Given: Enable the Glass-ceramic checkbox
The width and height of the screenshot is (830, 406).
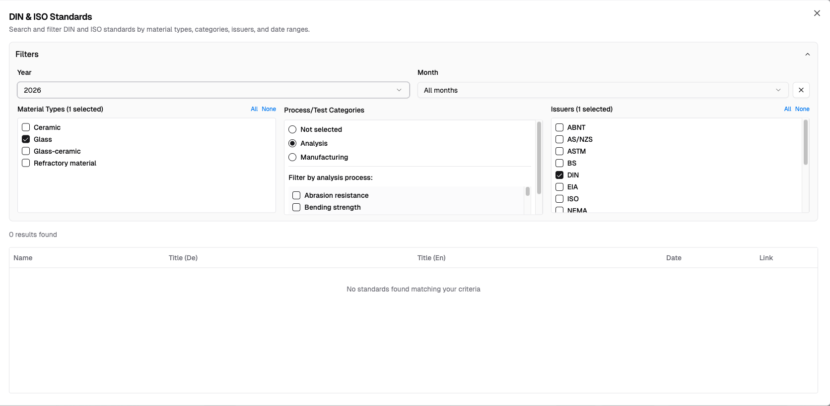Looking at the screenshot, I should click(26, 151).
